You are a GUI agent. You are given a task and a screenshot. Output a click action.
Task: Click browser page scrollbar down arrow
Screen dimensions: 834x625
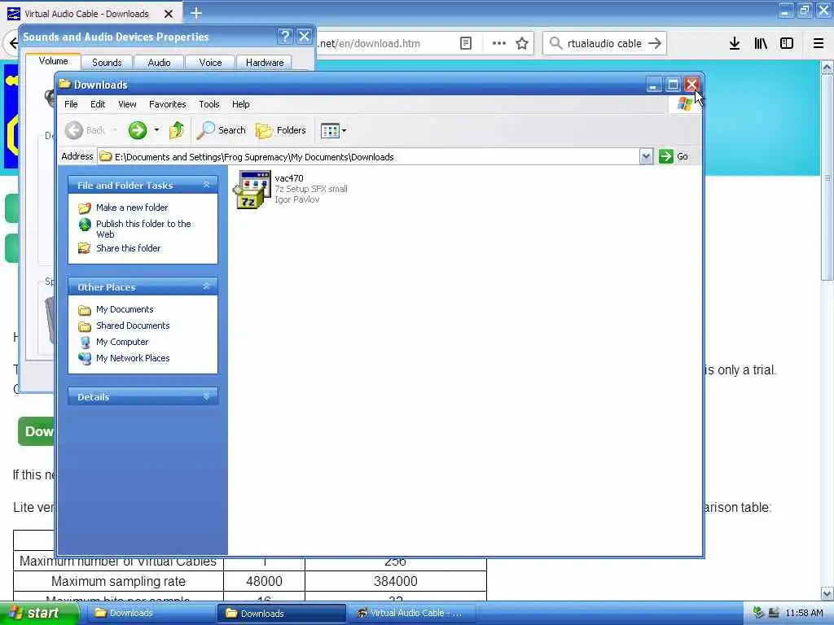[827, 593]
